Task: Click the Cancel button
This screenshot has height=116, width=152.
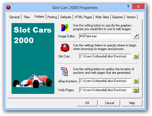Action: 110,103
